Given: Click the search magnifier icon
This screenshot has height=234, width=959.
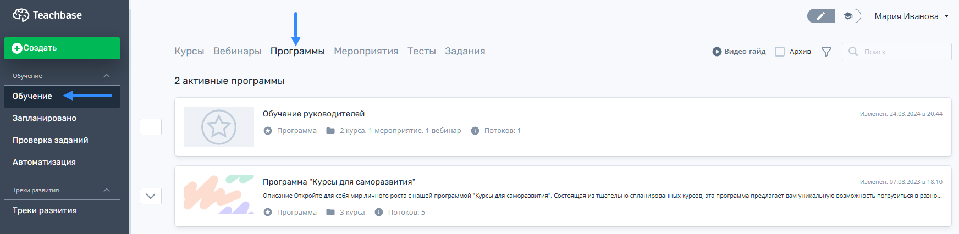Looking at the screenshot, I should 853,52.
